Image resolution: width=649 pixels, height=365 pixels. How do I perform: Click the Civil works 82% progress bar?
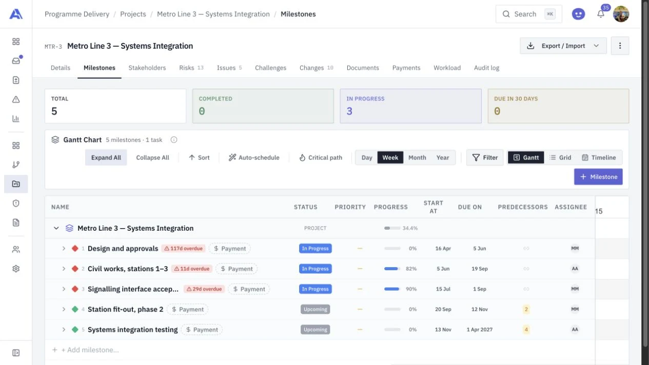(x=392, y=269)
